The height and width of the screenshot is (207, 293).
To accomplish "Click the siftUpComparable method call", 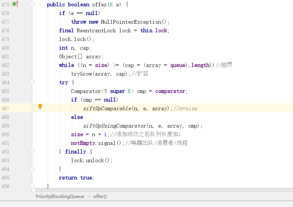I will 107,108.
